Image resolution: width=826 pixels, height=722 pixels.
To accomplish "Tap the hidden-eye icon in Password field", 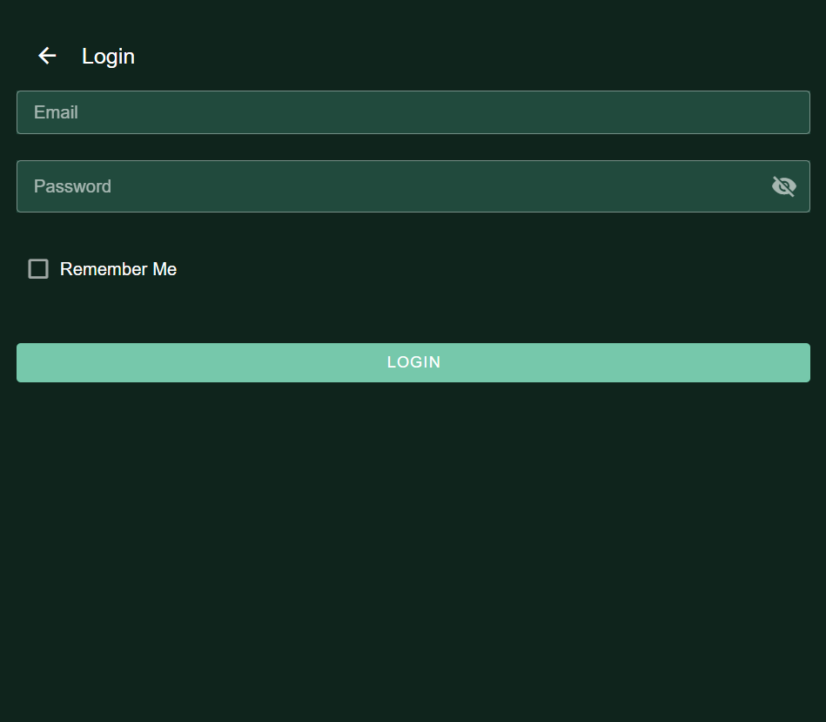I will (x=783, y=186).
